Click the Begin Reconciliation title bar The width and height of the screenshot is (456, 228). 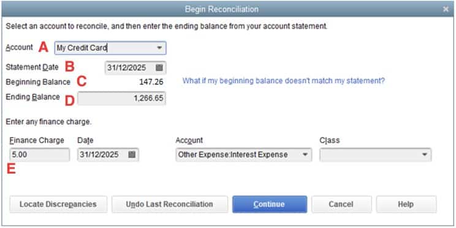(222, 9)
